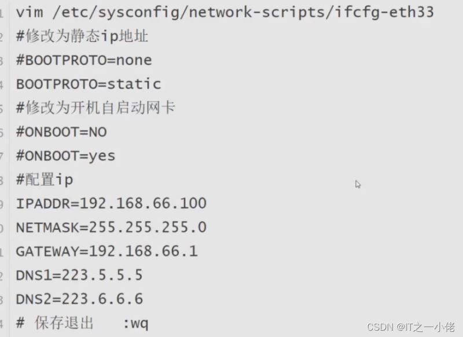Click the '#配置ip' comment line
463x337 pixels.
point(45,180)
